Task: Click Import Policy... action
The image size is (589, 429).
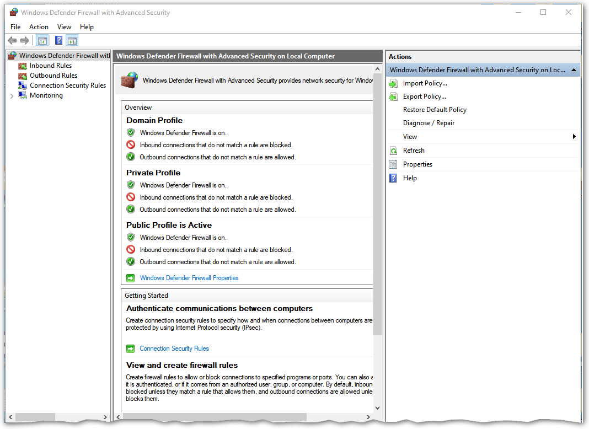Action: [425, 83]
